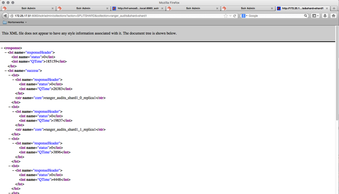This screenshot has height=194, width=339.
Task: Switch to the first Solr Admin tab
Action: click(x=28, y=8)
